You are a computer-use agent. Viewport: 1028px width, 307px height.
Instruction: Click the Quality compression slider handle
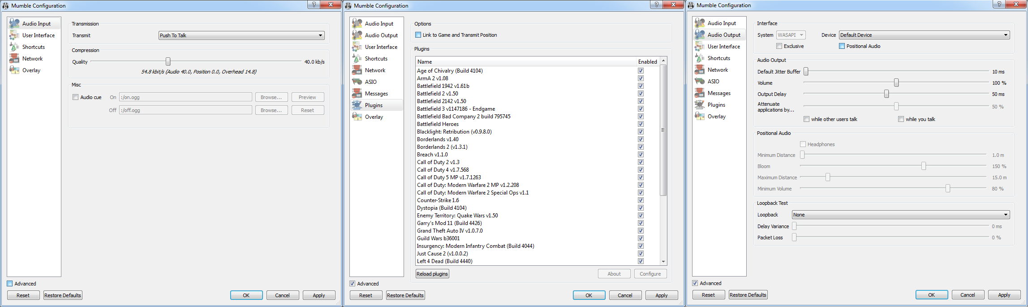point(168,62)
